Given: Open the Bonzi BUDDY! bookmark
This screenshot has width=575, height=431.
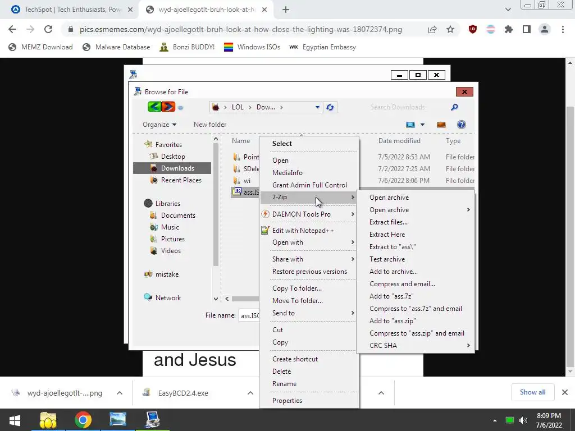Looking at the screenshot, I should 187,47.
